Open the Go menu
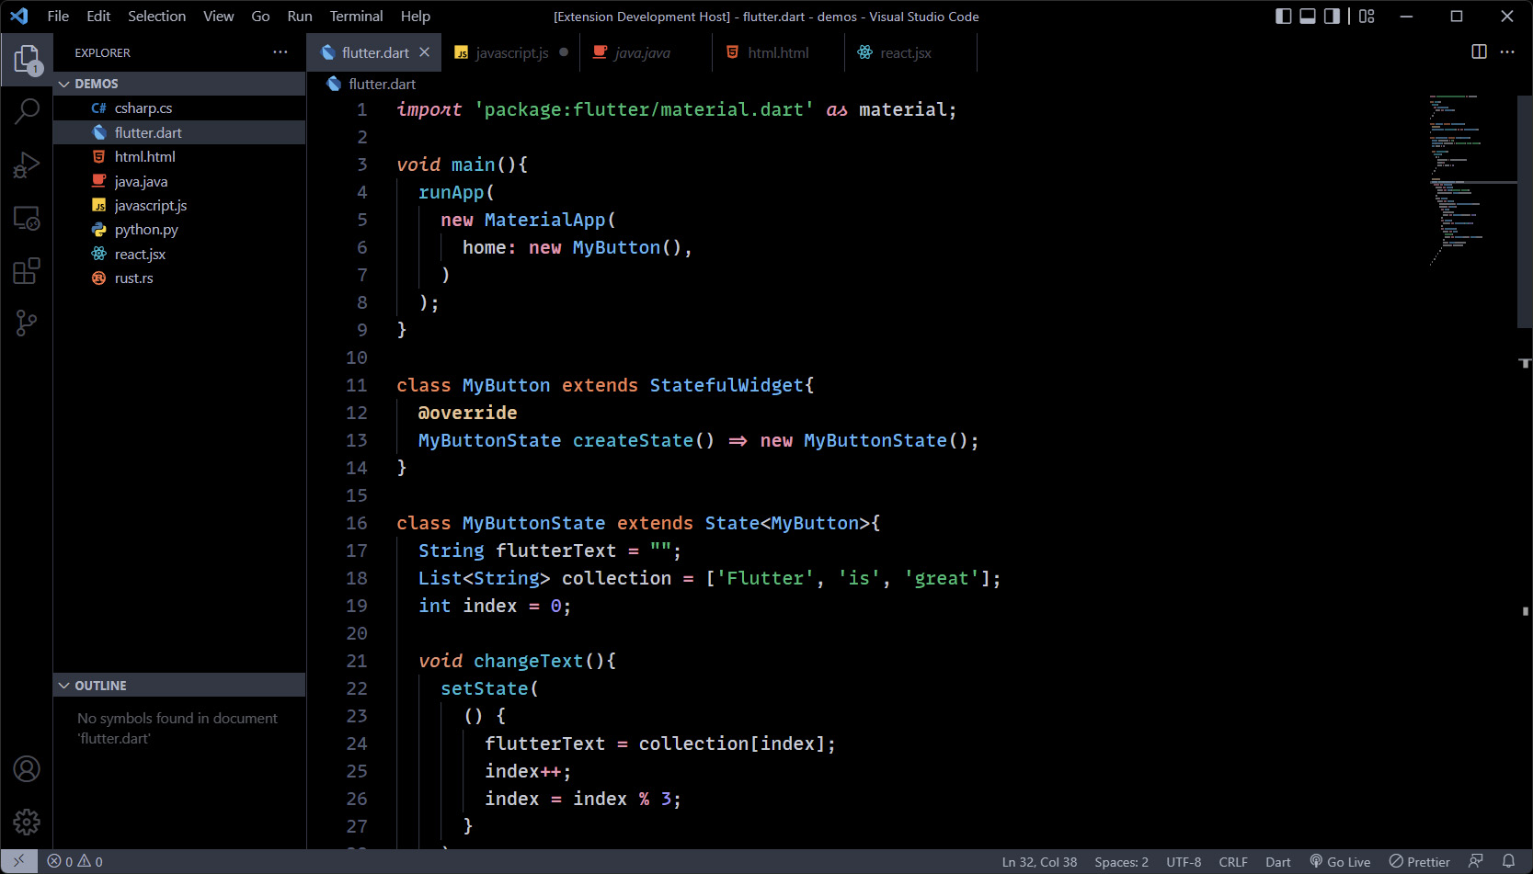The width and height of the screenshot is (1533, 874). point(260,16)
